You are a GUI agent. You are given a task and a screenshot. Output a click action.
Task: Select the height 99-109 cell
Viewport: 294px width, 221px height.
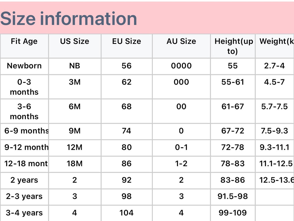(233, 213)
